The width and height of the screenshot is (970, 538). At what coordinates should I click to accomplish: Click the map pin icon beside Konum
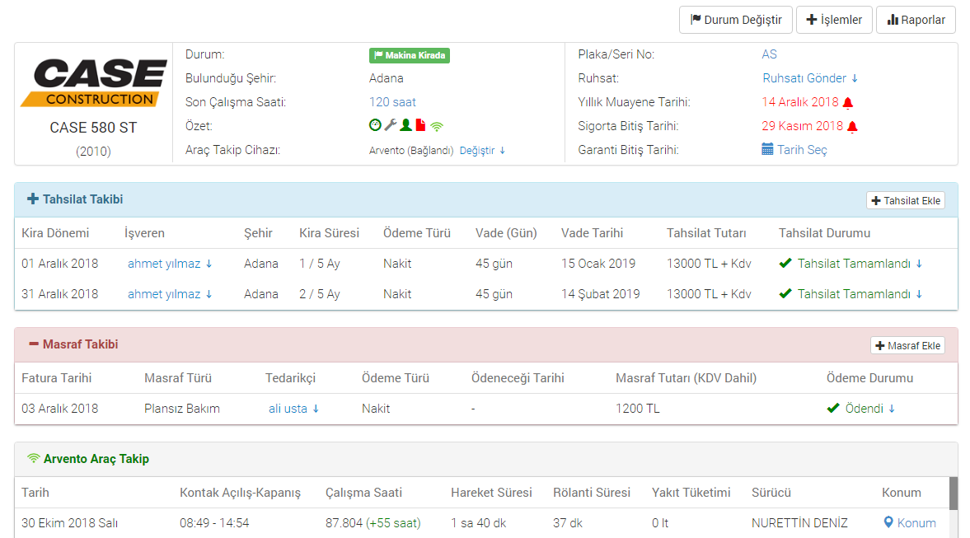point(888,522)
